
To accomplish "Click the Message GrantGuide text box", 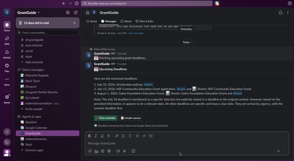I will (x=187, y=143).
